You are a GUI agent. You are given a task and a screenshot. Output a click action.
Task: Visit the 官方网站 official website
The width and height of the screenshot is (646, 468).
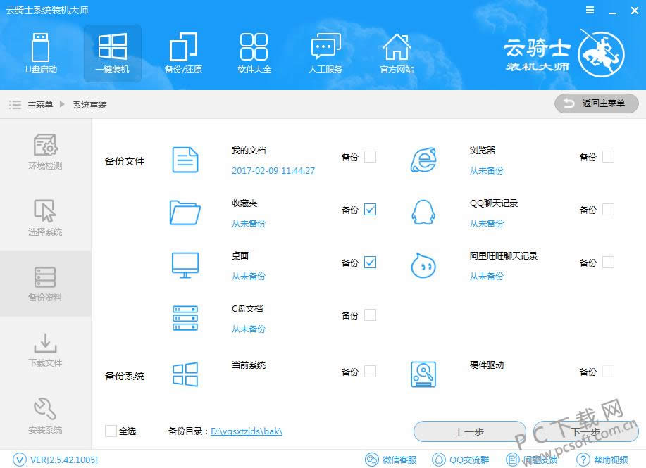click(397, 53)
